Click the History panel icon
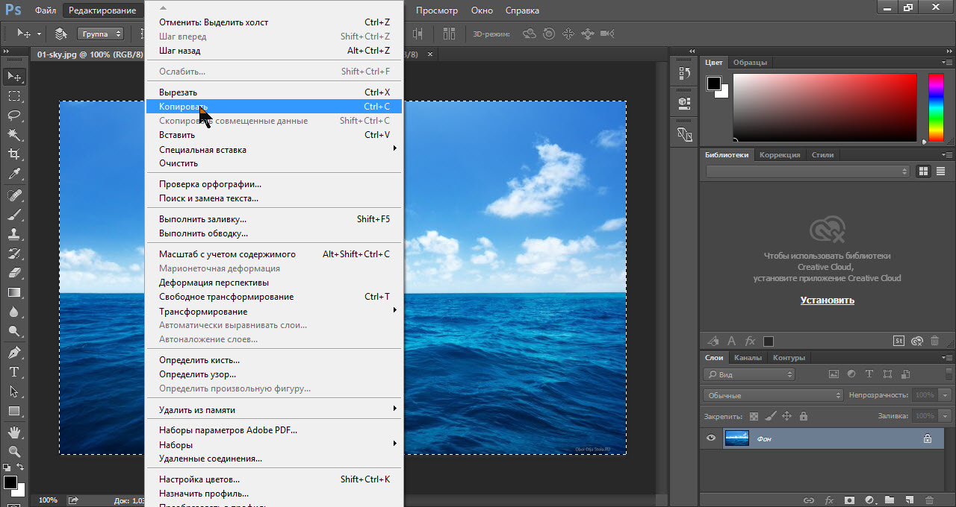 (684, 73)
